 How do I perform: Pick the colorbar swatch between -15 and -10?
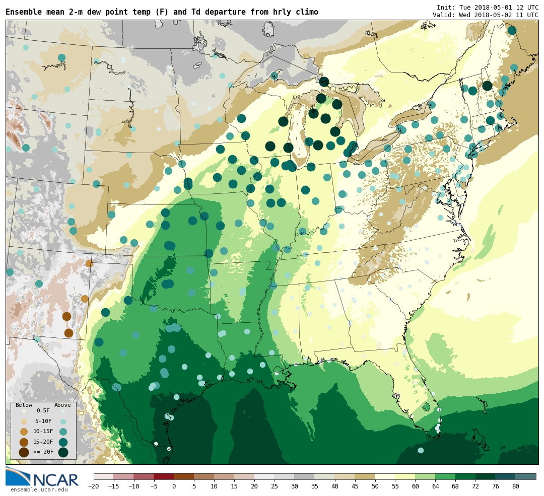pos(123,476)
